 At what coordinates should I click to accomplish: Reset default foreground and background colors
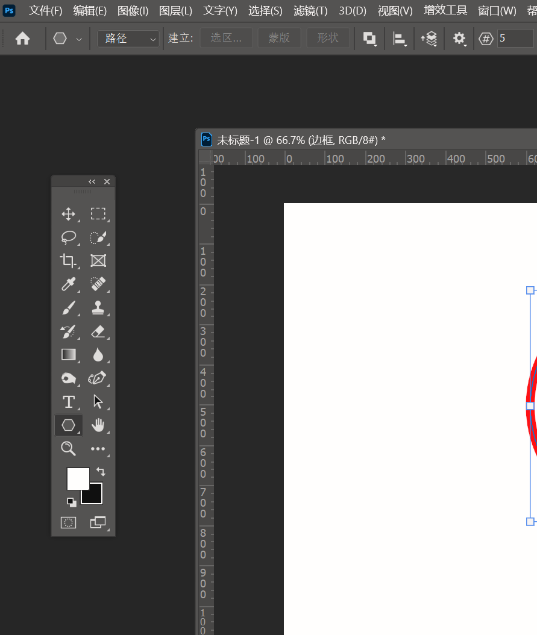72,502
